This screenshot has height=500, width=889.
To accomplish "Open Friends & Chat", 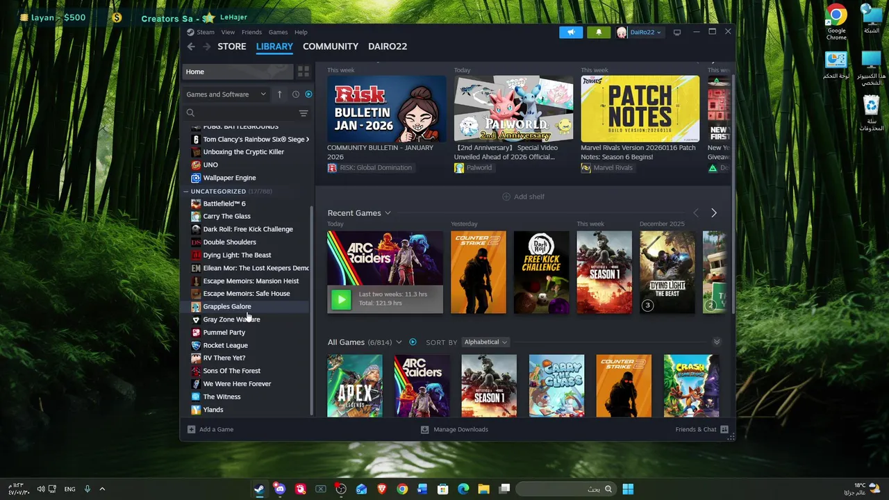I will click(701, 430).
